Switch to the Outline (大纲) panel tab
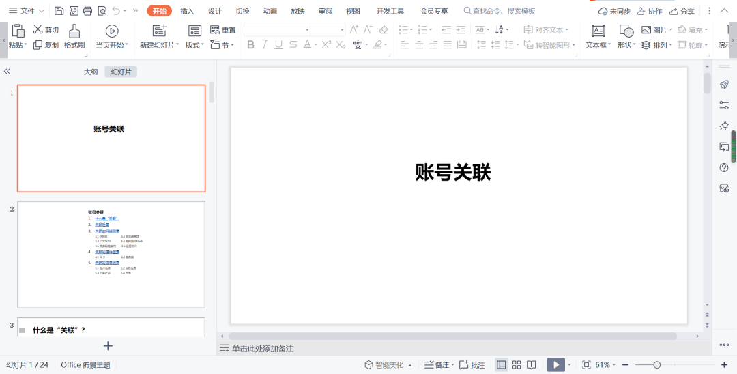This screenshot has width=737, height=374. [x=91, y=72]
